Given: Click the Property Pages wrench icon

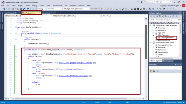Looking at the screenshot, I should coord(158,71).
